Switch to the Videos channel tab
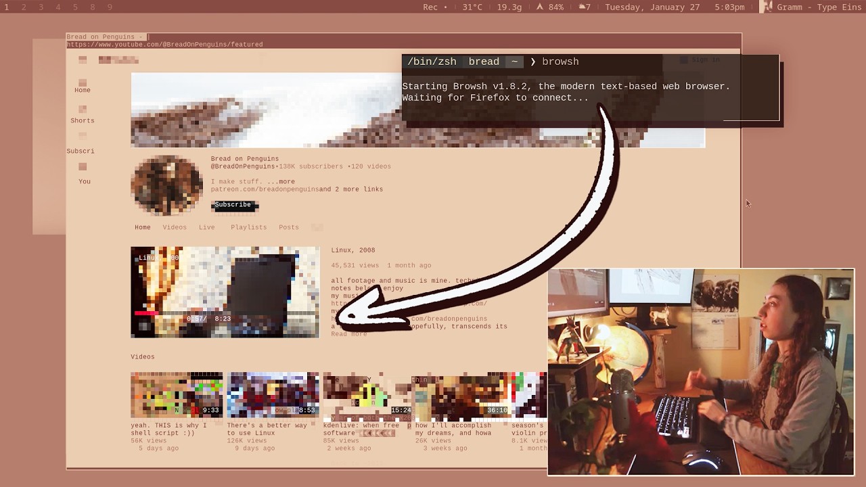866x487 pixels. (175, 227)
